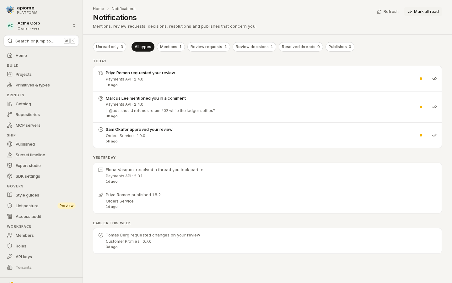Viewport: 452px width, 283px height.
Task: Open MCP servers icon in sidebar
Action: (x=10, y=125)
